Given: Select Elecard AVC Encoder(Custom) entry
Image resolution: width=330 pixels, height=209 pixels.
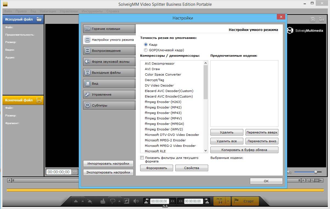Looking at the screenshot, I should coord(169,96).
